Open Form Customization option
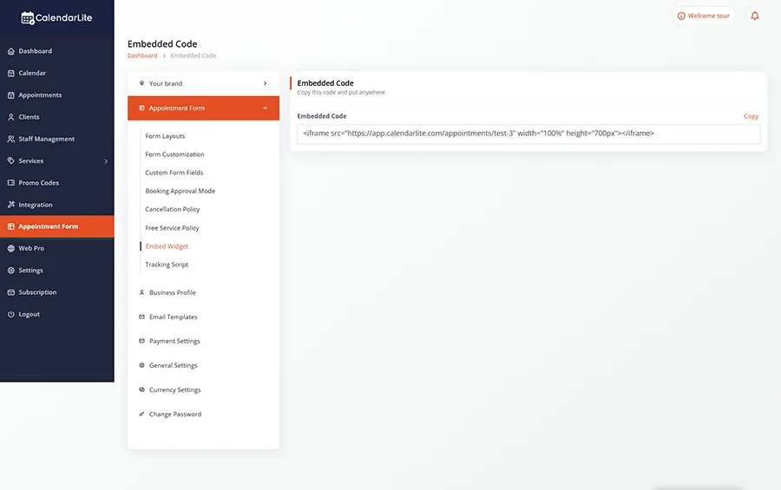Viewport: 781px width, 490px height. pyautogui.click(x=174, y=154)
